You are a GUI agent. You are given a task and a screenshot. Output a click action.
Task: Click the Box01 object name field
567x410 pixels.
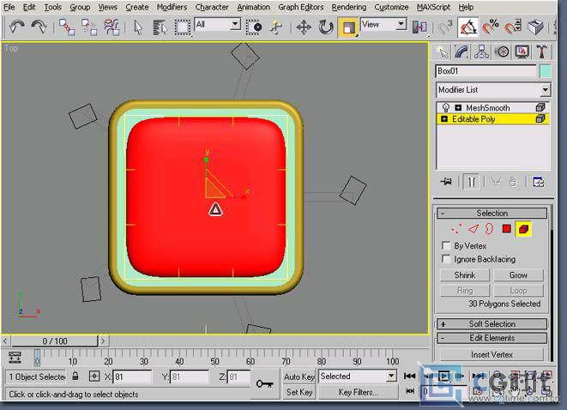pos(486,71)
